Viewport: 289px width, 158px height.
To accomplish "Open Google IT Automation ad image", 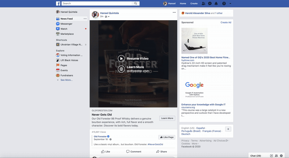I will pos(194,89).
